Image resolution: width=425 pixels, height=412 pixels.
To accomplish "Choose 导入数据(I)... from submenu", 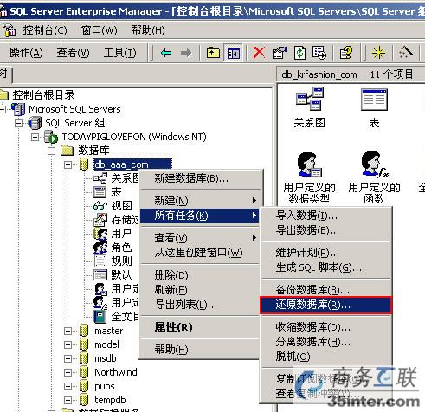I will [x=325, y=216].
